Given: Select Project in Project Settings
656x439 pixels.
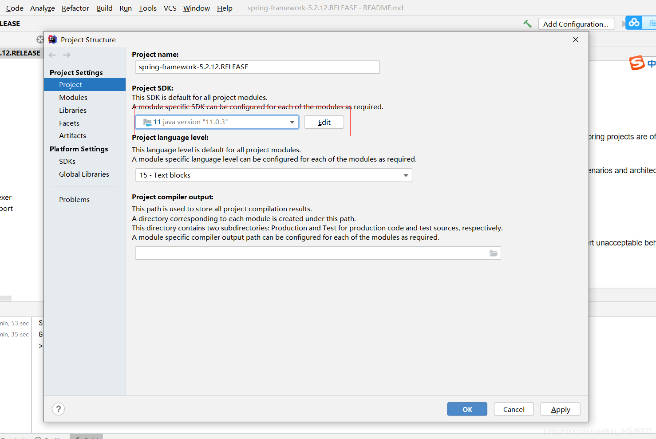Looking at the screenshot, I should coord(85,85).
